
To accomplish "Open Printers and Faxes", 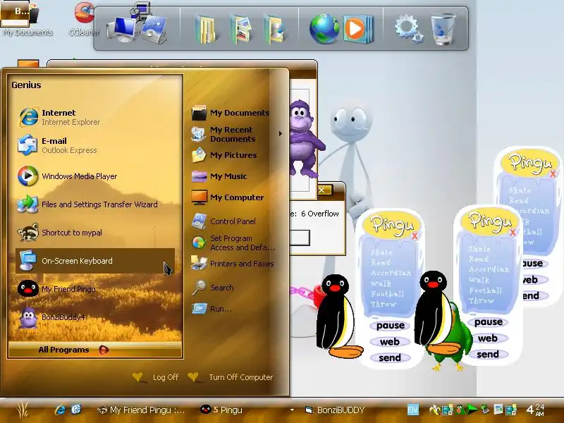I will (x=233, y=264).
